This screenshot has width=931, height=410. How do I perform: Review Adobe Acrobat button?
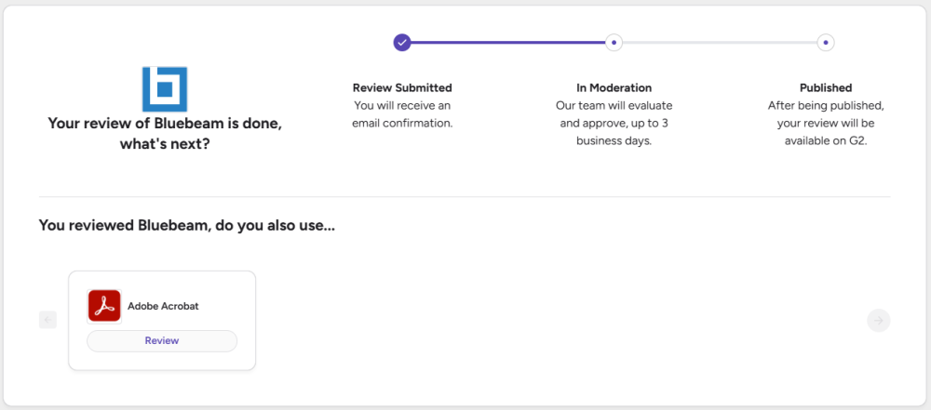(162, 340)
